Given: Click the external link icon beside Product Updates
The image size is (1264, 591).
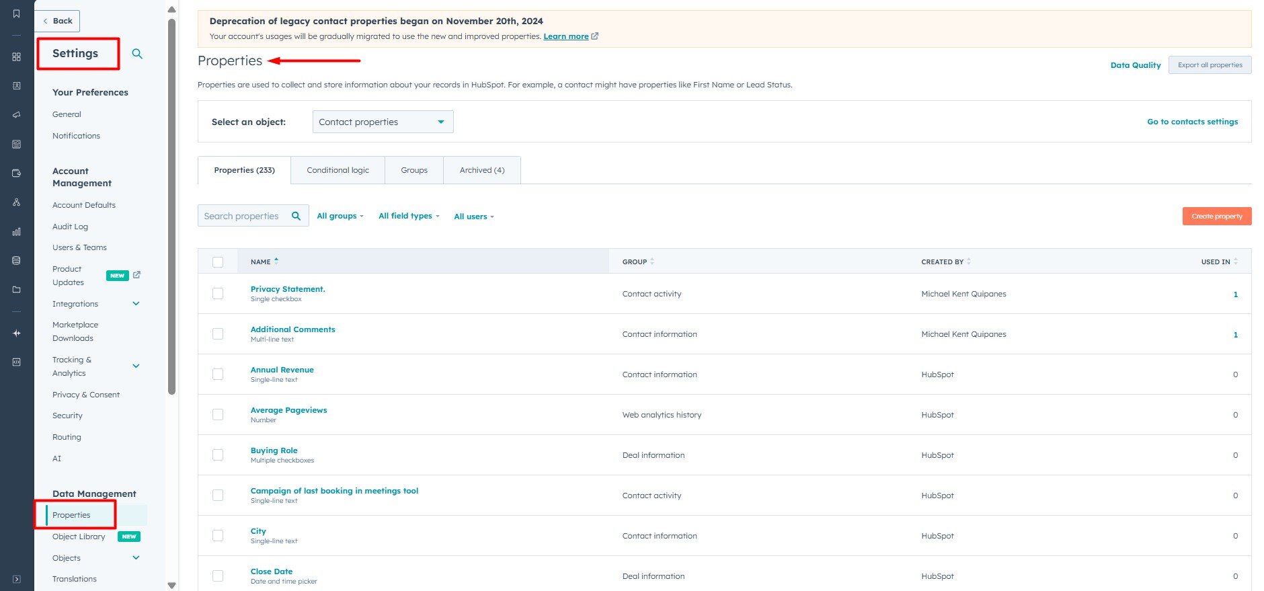Looking at the screenshot, I should pos(136,275).
